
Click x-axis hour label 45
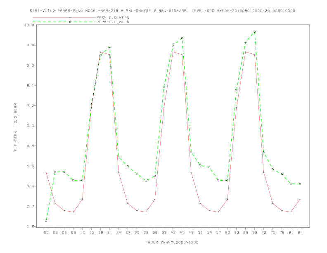click(182, 232)
